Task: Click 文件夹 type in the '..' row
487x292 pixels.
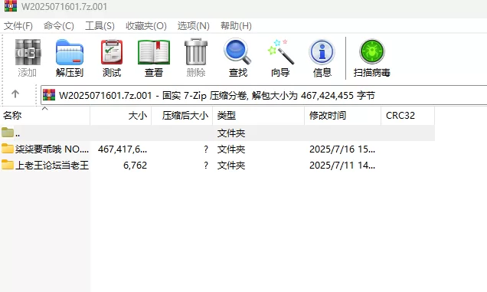Action: point(231,133)
